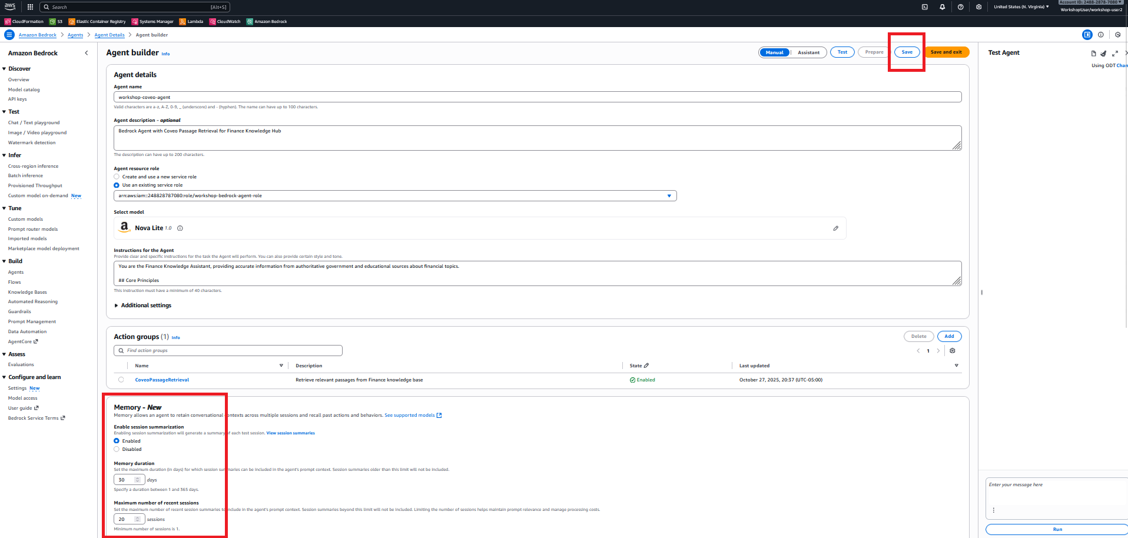Open Knowledge Bases in the sidebar

(27, 292)
